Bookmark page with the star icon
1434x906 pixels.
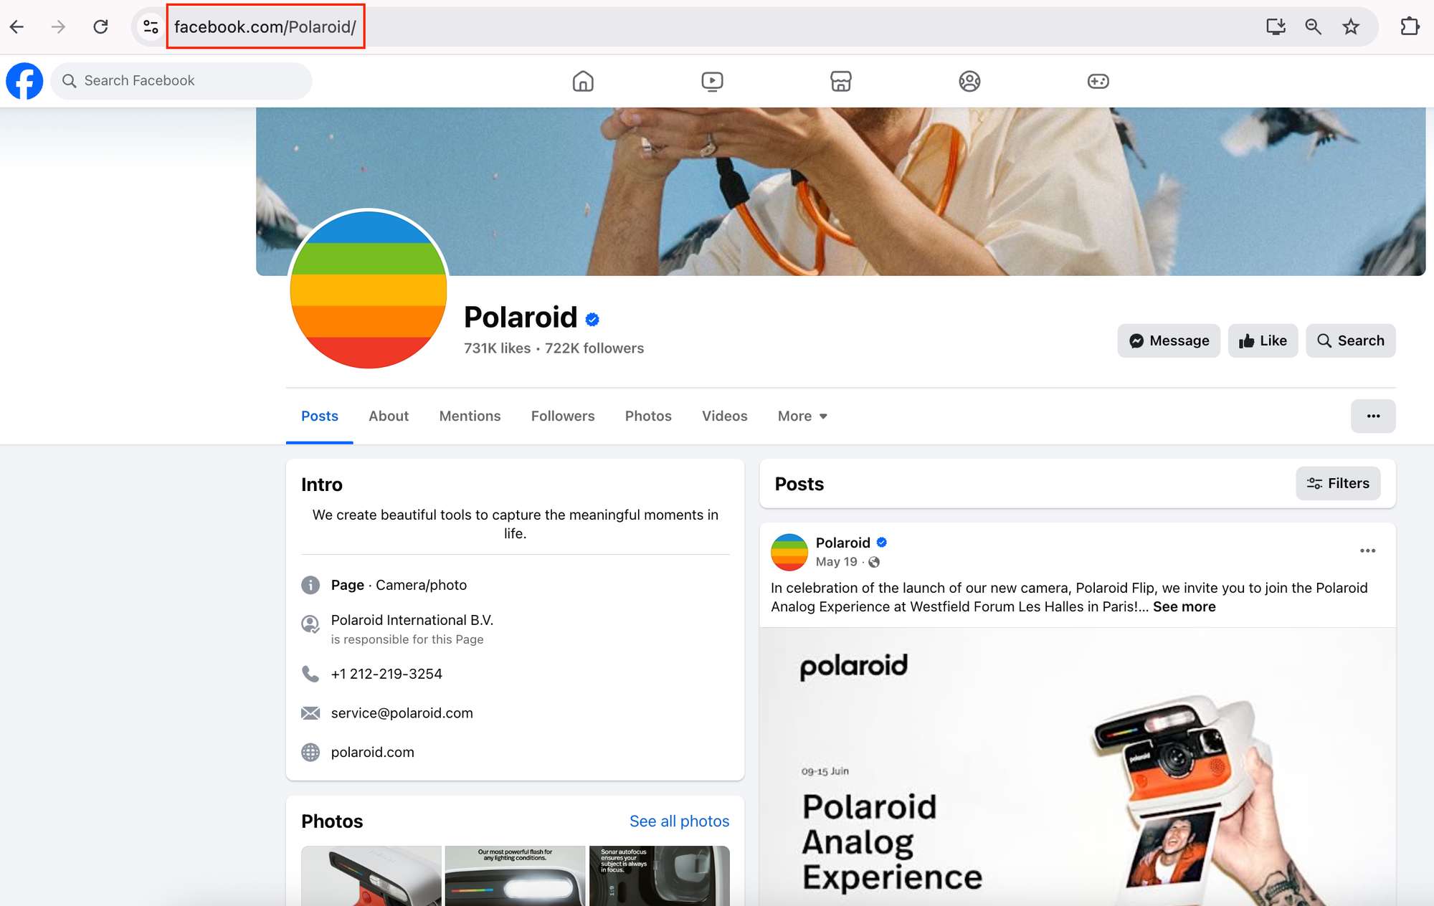[1351, 27]
